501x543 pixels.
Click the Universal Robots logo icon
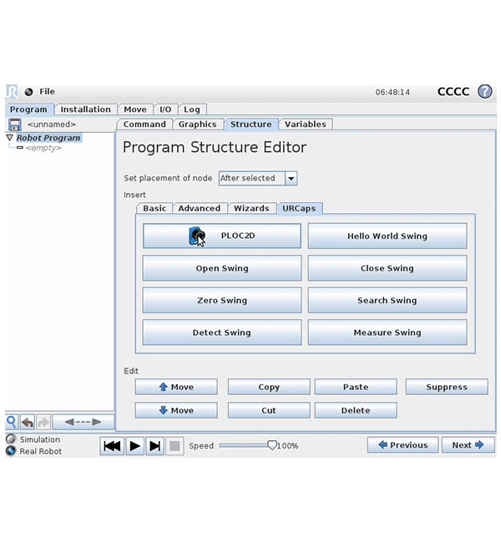(12, 91)
